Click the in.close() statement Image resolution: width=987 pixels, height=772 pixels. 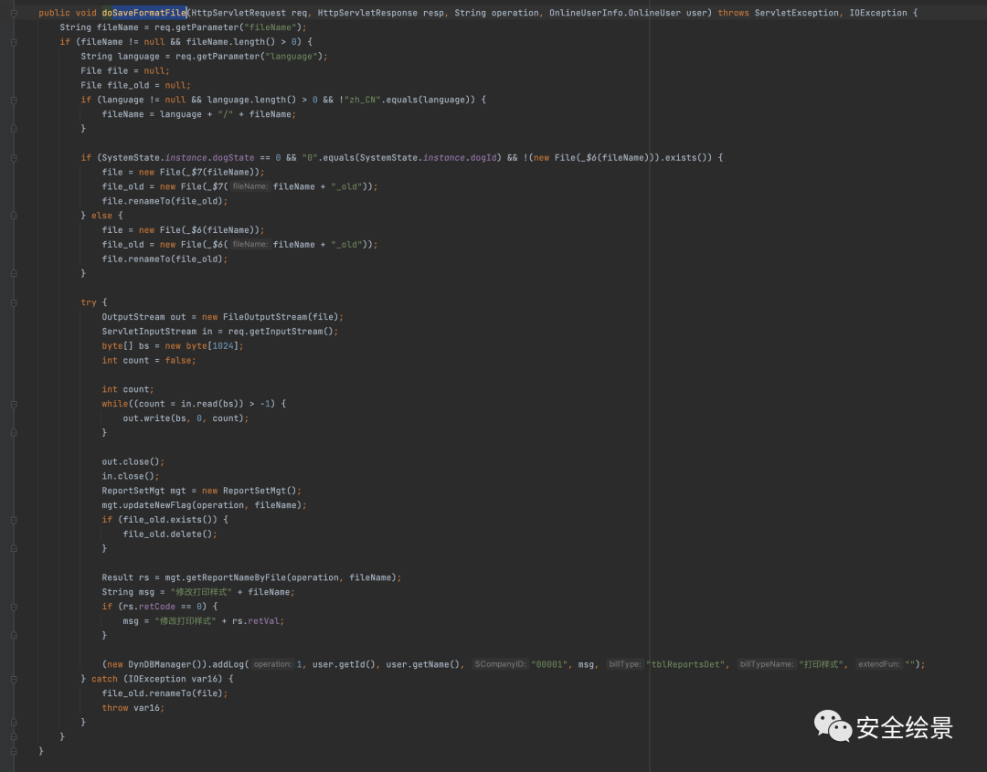point(131,476)
